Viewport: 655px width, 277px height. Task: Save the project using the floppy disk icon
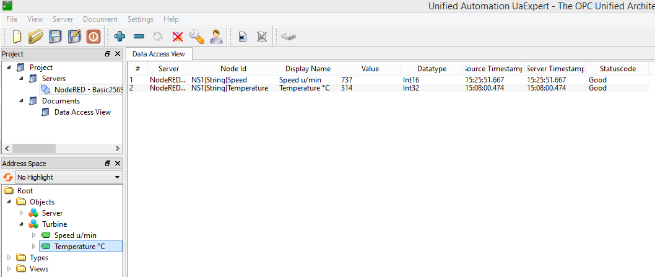point(55,37)
